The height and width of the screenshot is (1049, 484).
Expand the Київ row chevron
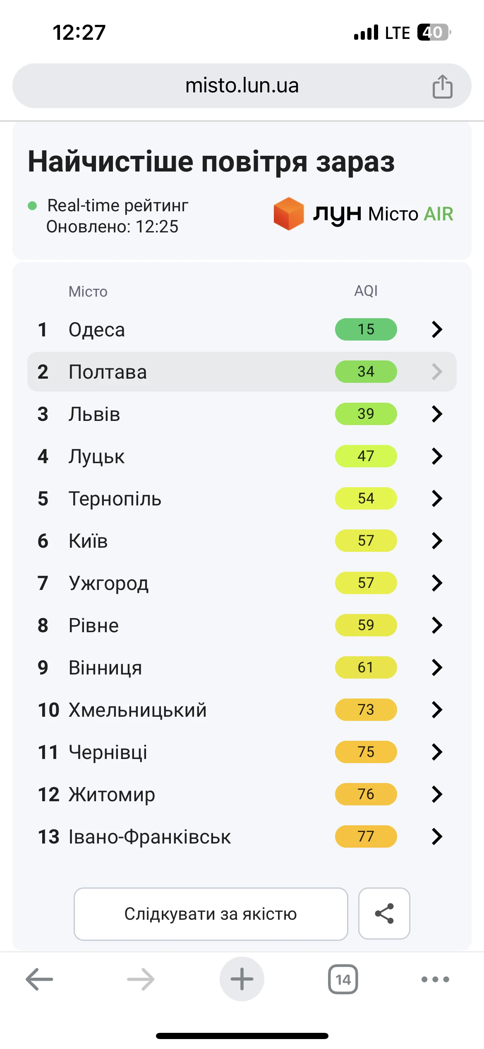[x=437, y=541]
